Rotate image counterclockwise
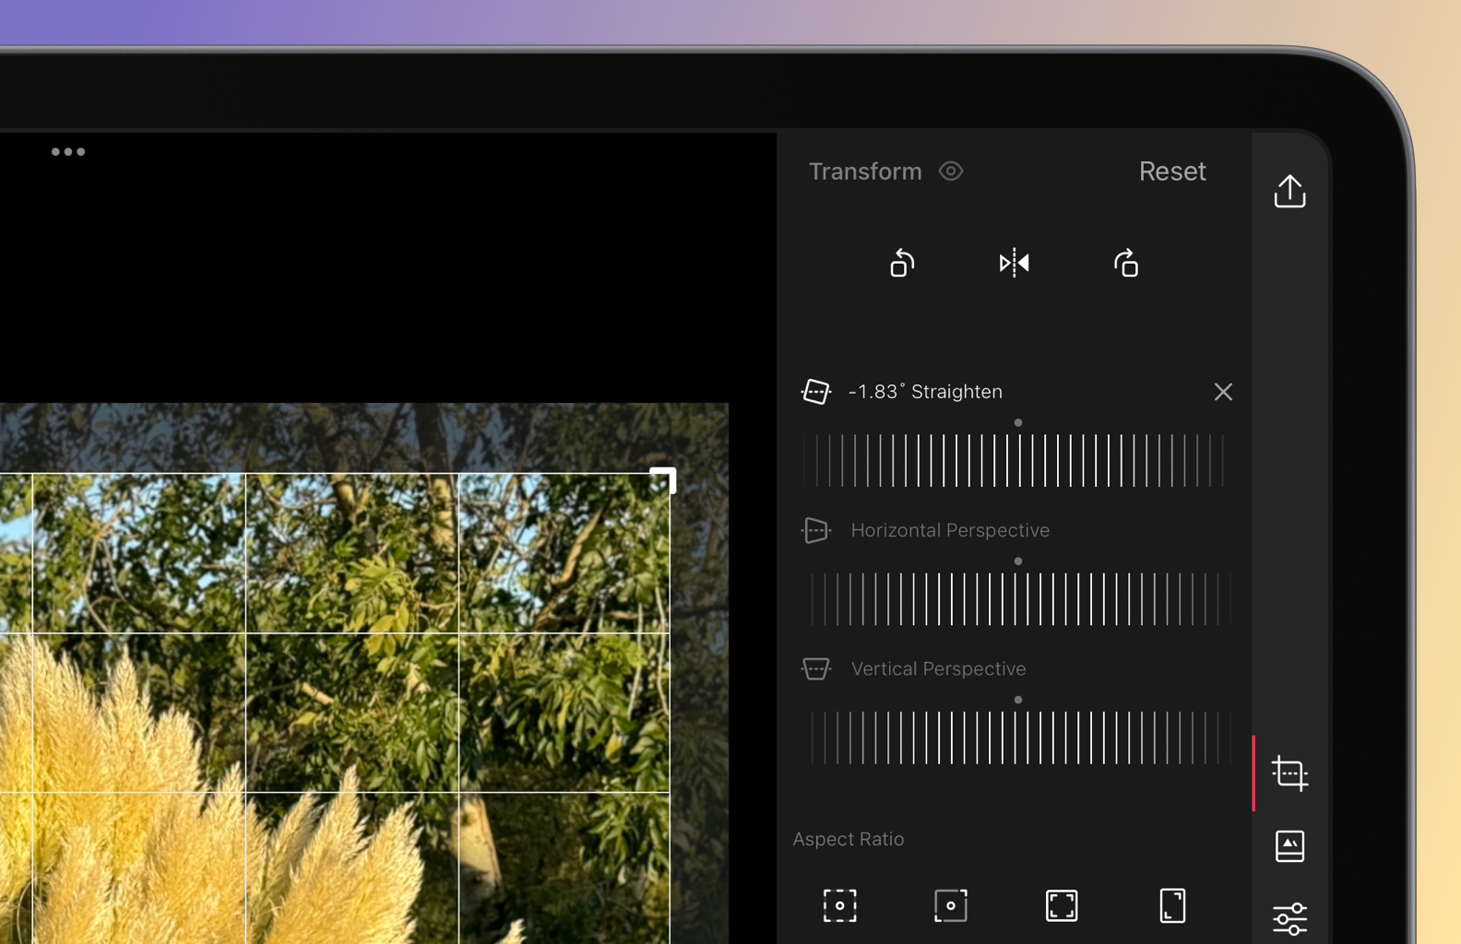Viewport: 1461px width, 944px height. pos(902,264)
